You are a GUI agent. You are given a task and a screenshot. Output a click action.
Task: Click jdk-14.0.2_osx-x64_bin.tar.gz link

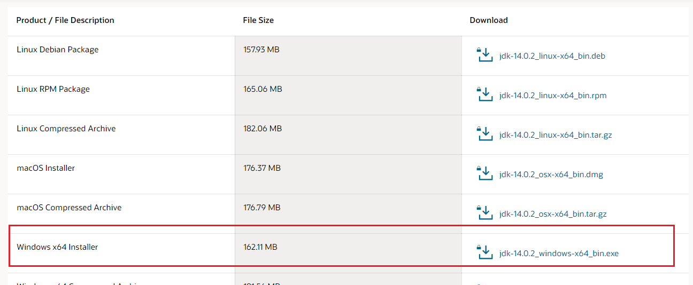point(553,214)
